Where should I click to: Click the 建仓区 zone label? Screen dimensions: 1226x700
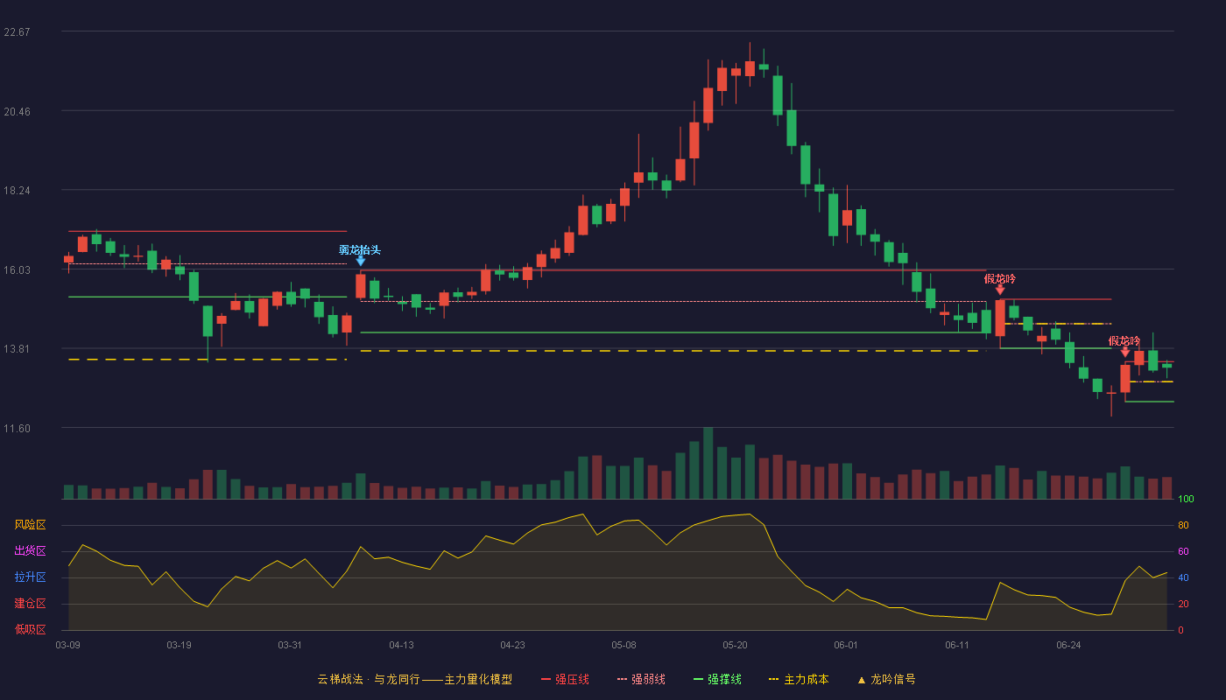pyautogui.click(x=30, y=604)
